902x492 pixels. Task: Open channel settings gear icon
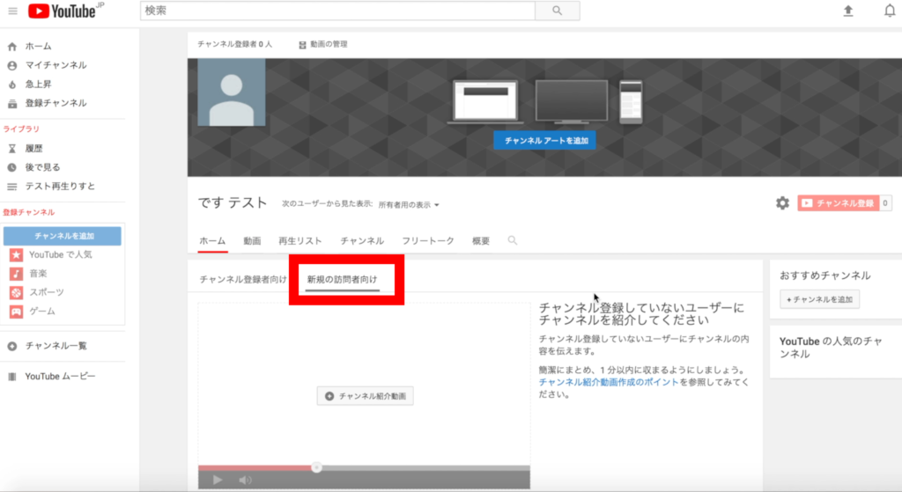pyautogui.click(x=782, y=203)
